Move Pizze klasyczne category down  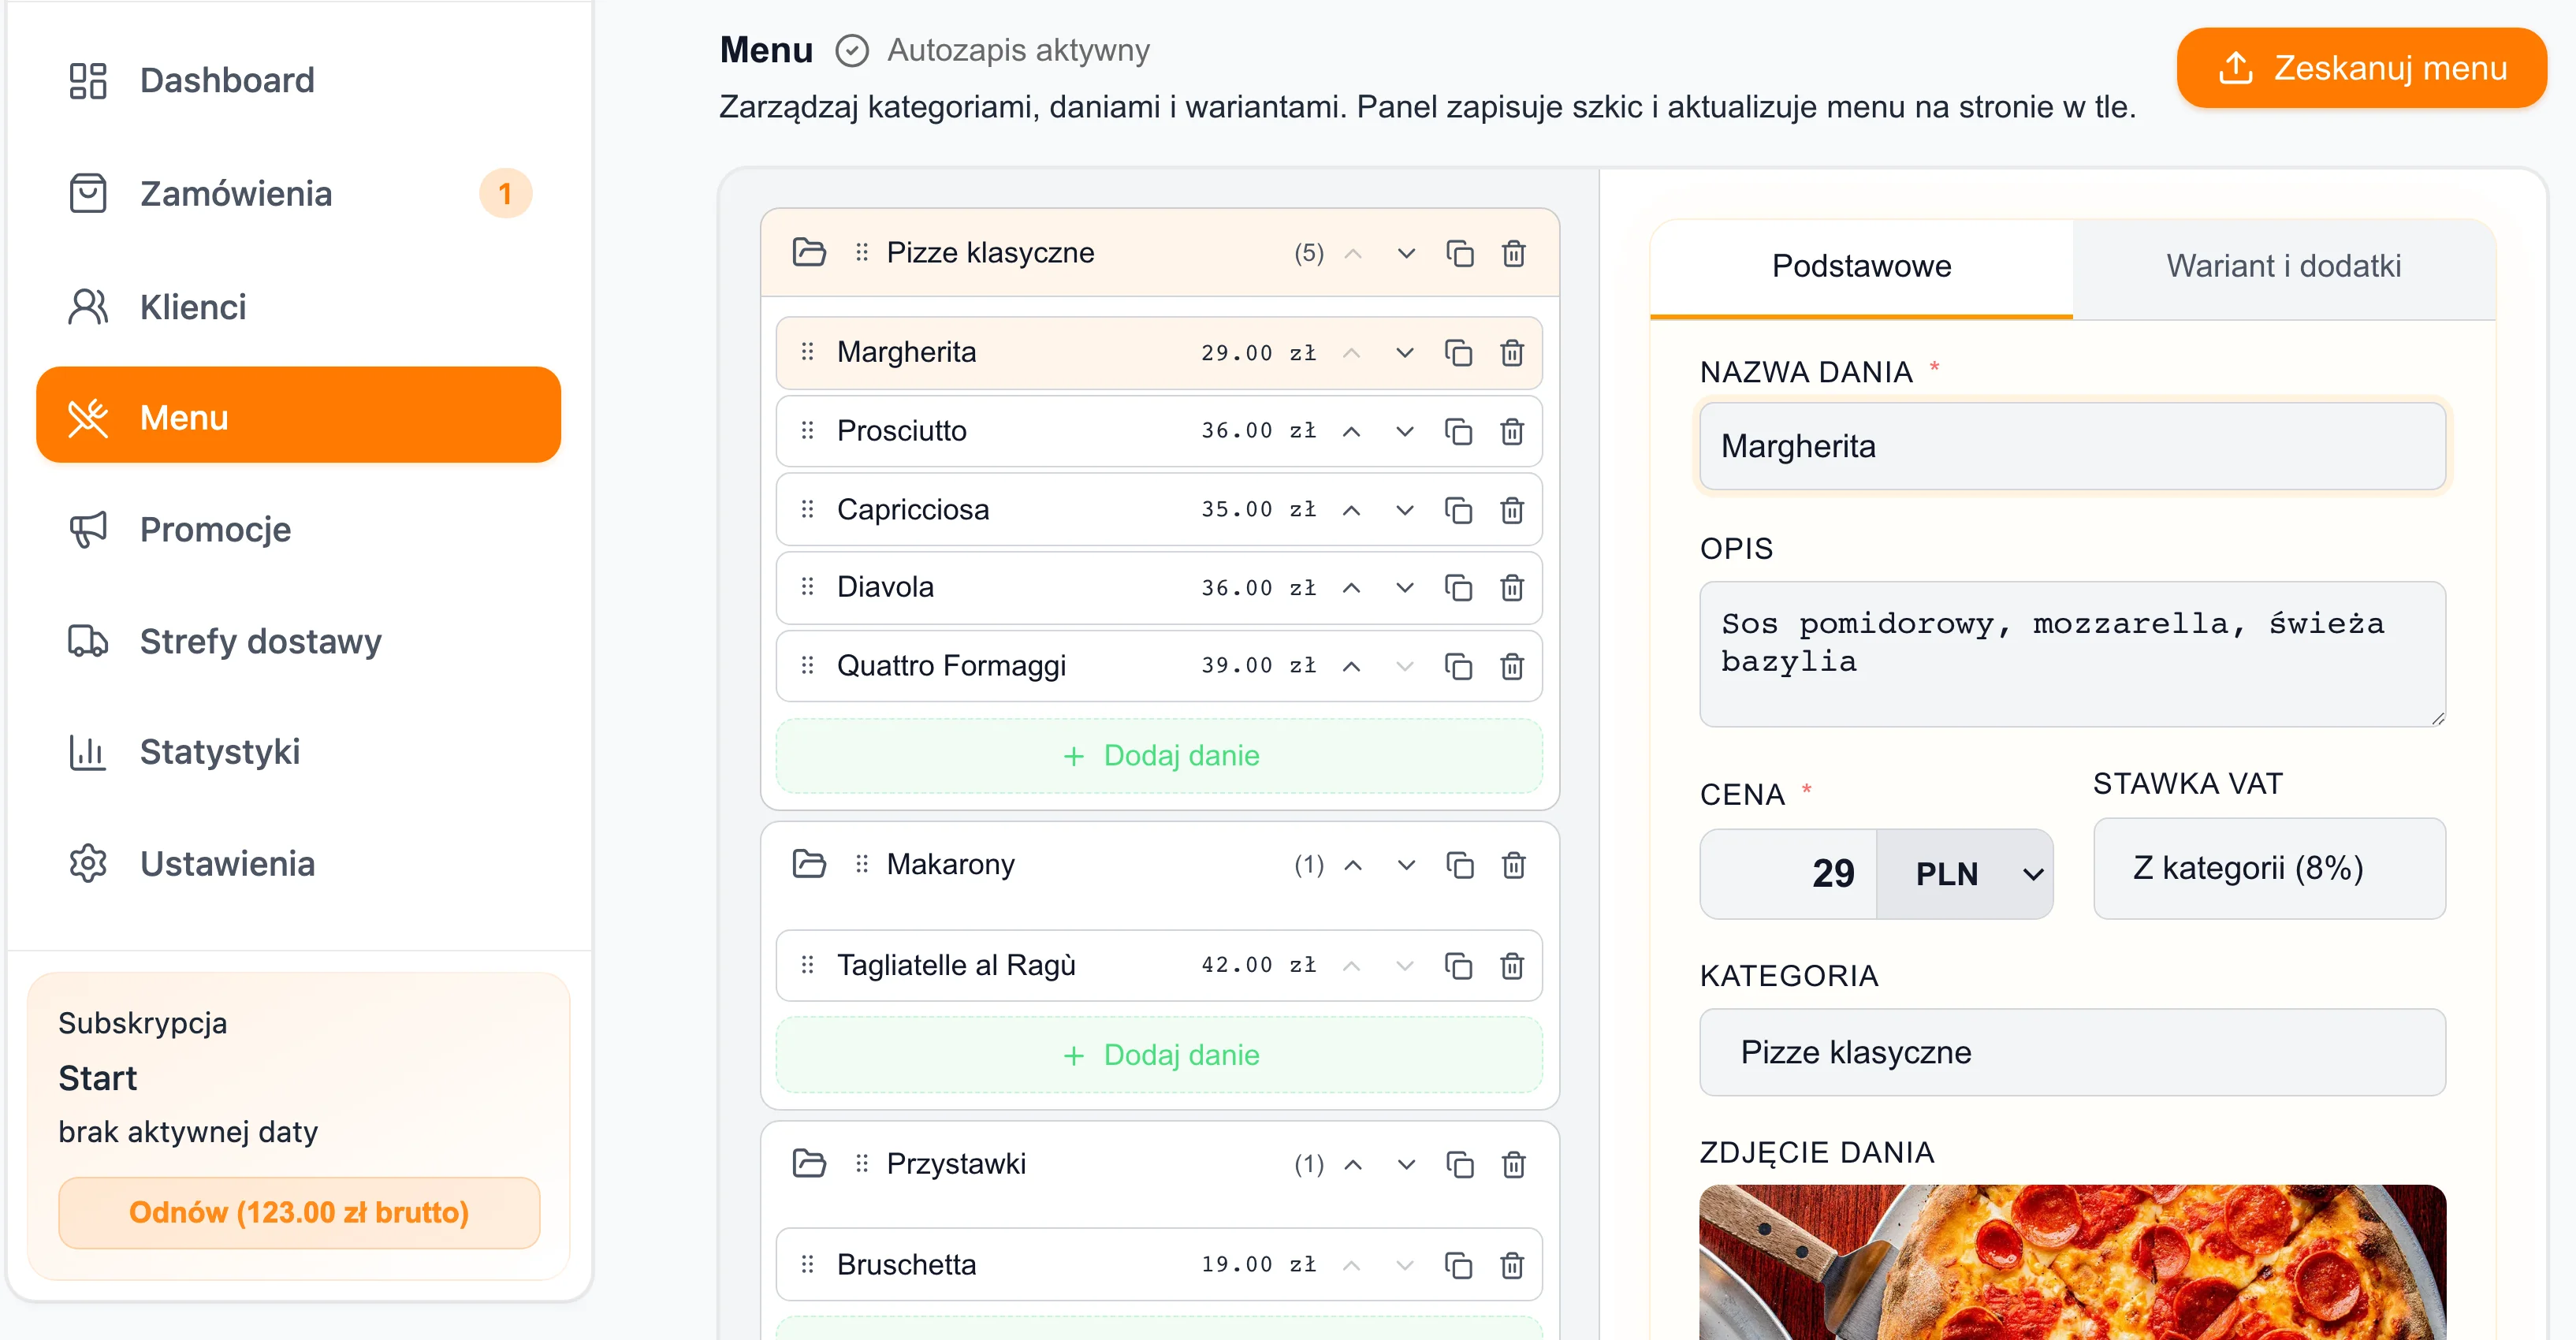click(1406, 253)
